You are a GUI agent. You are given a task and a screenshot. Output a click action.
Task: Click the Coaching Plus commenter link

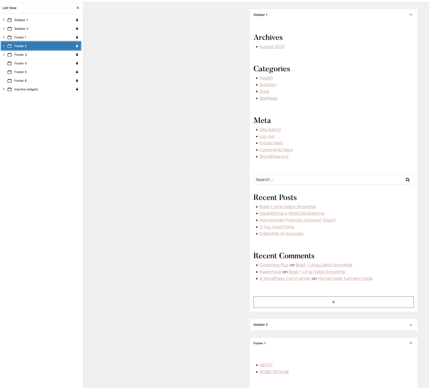(274, 265)
